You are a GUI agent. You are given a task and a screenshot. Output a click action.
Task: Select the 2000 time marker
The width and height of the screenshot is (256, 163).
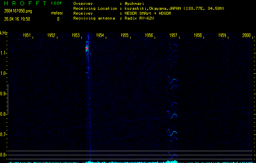(x=246, y=35)
